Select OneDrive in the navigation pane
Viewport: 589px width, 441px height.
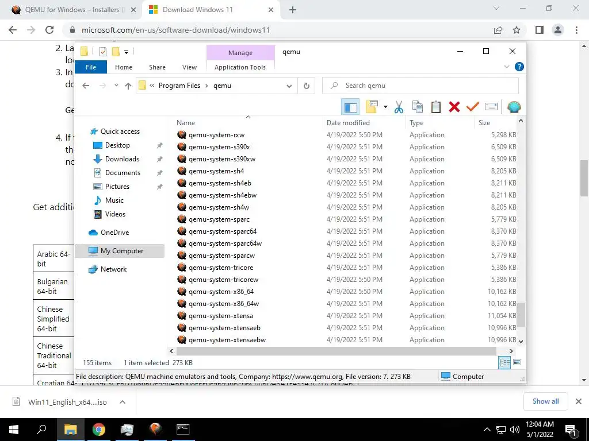114,233
